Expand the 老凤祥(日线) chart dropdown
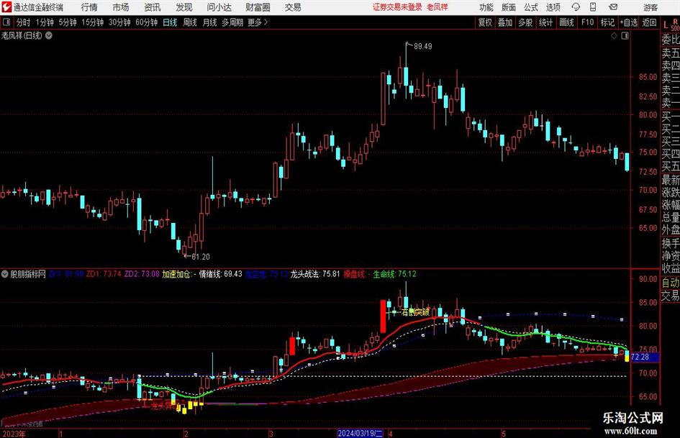 pos(49,35)
